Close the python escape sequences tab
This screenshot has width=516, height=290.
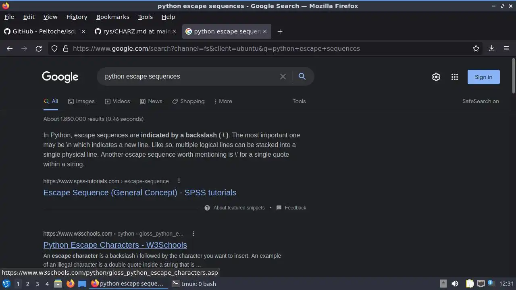[265, 31]
